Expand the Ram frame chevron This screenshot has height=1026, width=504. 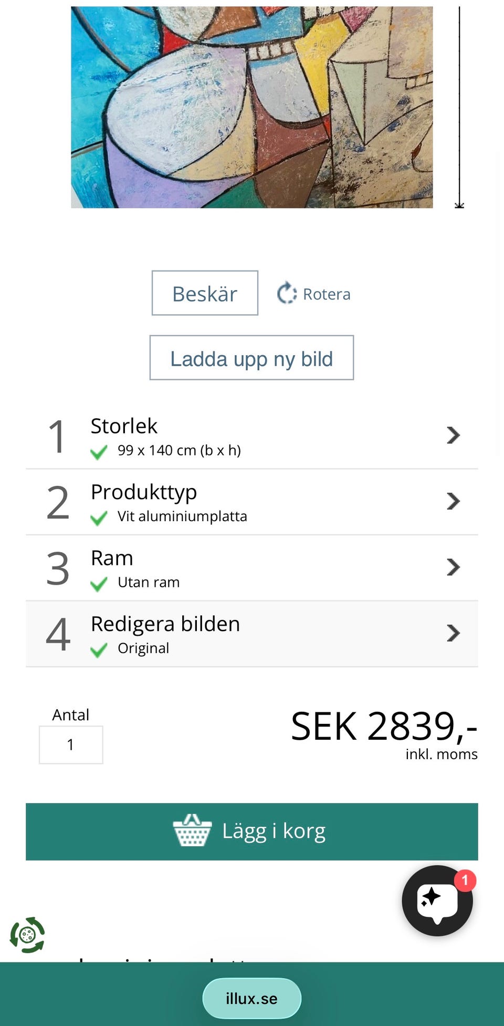(x=453, y=567)
